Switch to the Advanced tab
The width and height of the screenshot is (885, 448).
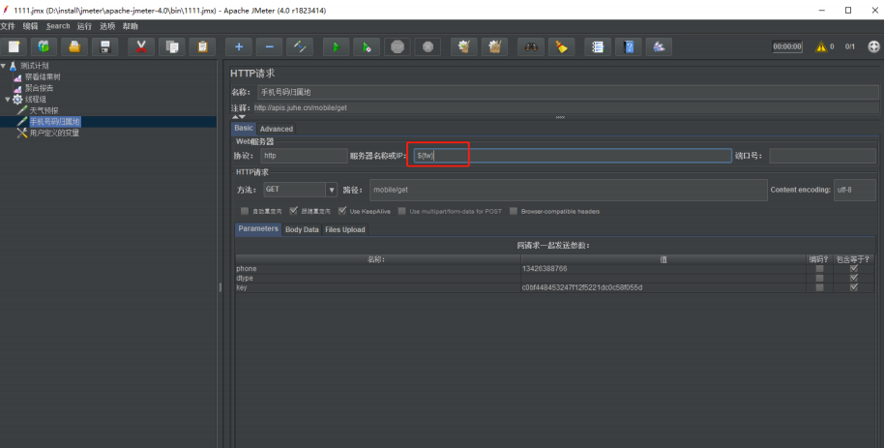[x=276, y=129]
